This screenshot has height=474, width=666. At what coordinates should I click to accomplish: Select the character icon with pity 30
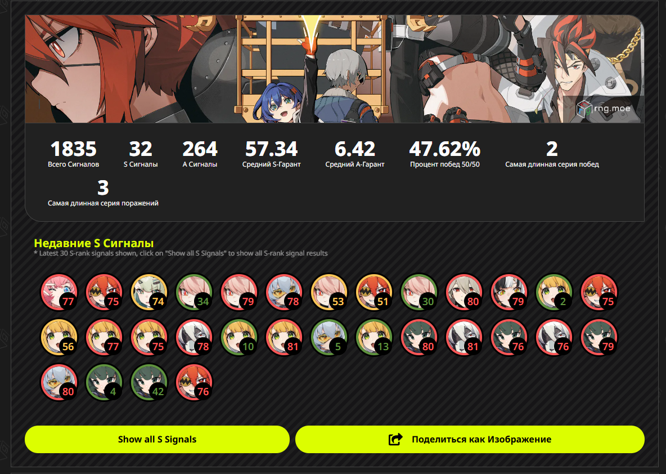(419, 293)
